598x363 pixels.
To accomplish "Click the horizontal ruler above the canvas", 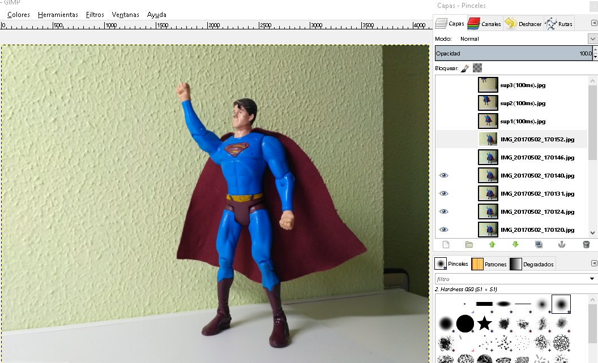I will 216,25.
